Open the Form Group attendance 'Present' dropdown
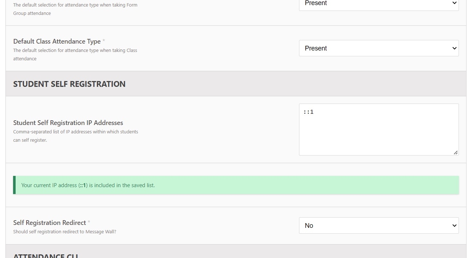 click(x=379, y=4)
